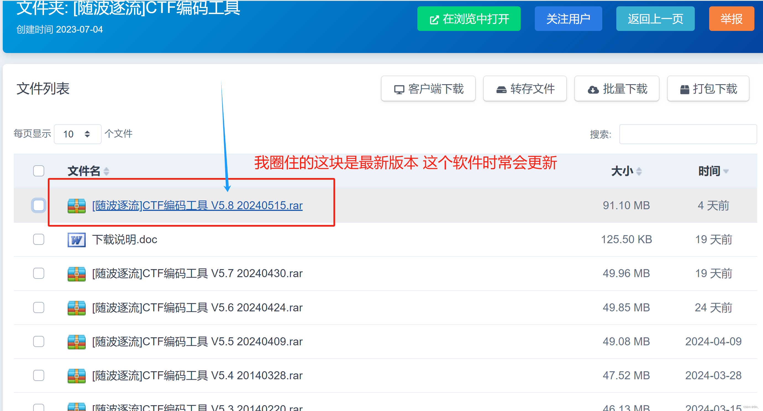
Task: Tick the select-all checkbox in table header
Action: click(x=38, y=171)
